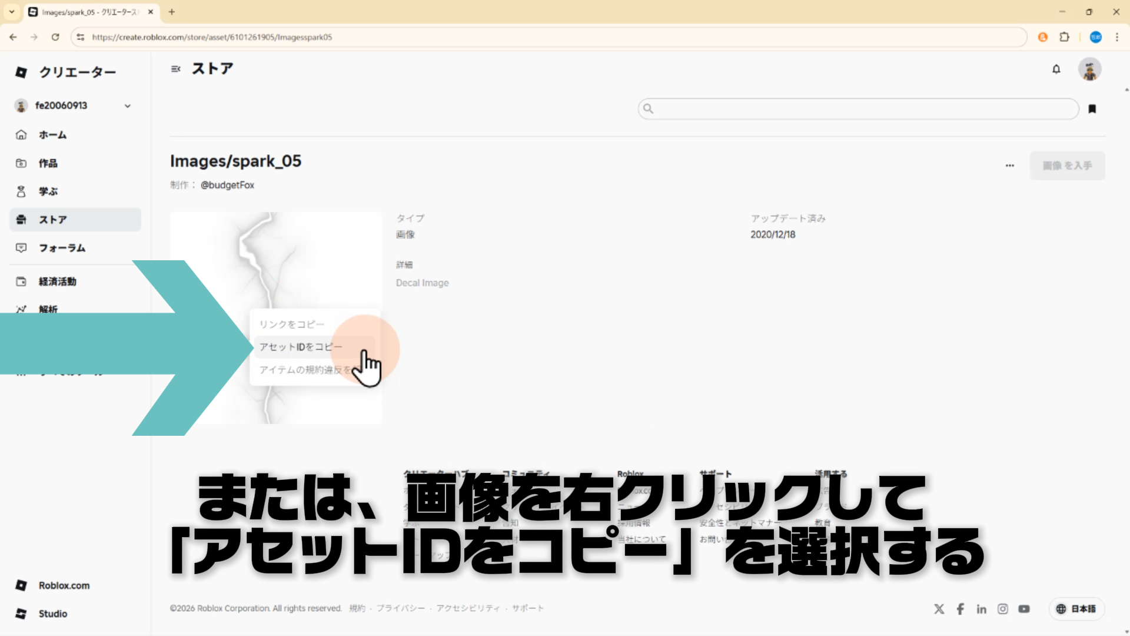1130x636 pixels.
Task: Select アセットIDをコピー in context menu
Action: (x=300, y=347)
